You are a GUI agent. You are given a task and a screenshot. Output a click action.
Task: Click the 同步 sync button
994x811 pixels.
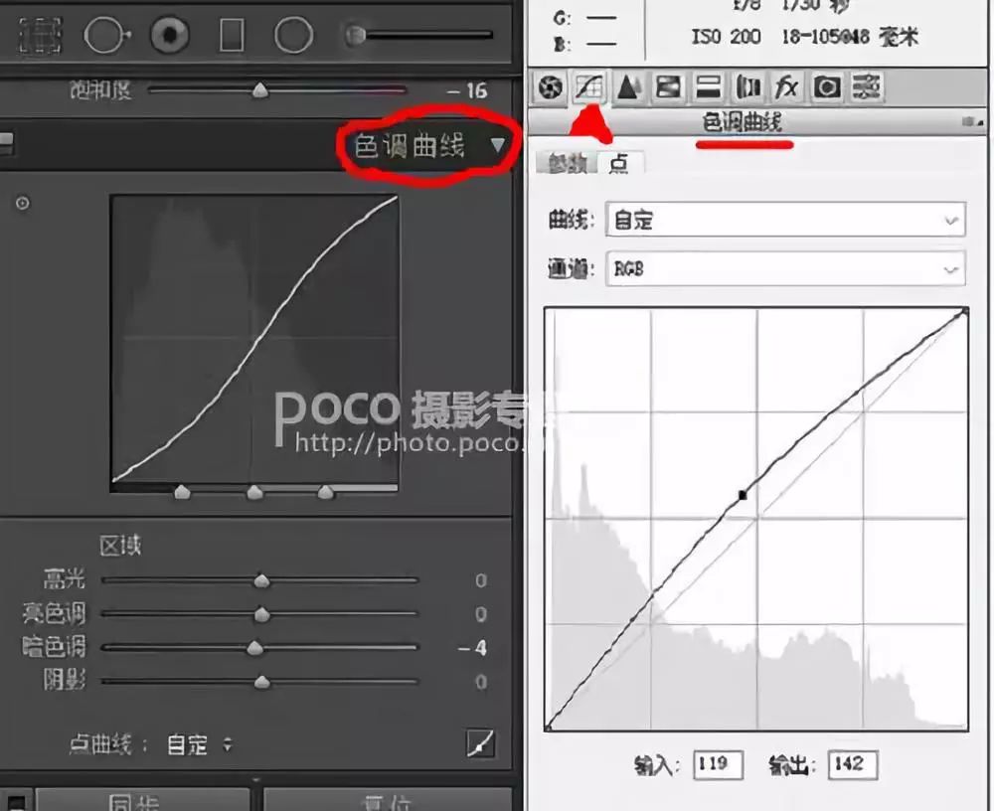click(134, 801)
